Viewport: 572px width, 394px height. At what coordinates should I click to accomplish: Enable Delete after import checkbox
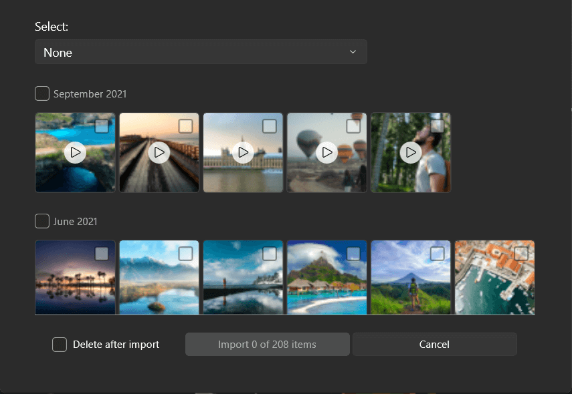click(60, 344)
